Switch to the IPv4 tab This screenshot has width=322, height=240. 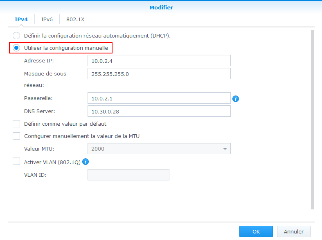(x=21, y=20)
